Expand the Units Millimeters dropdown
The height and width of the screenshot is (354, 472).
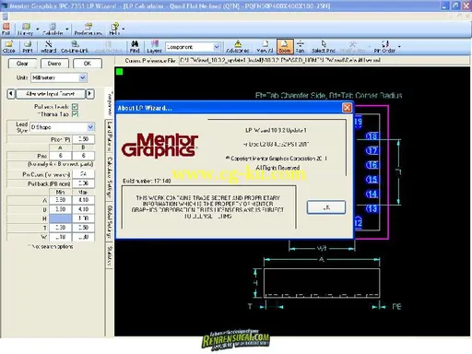point(83,77)
